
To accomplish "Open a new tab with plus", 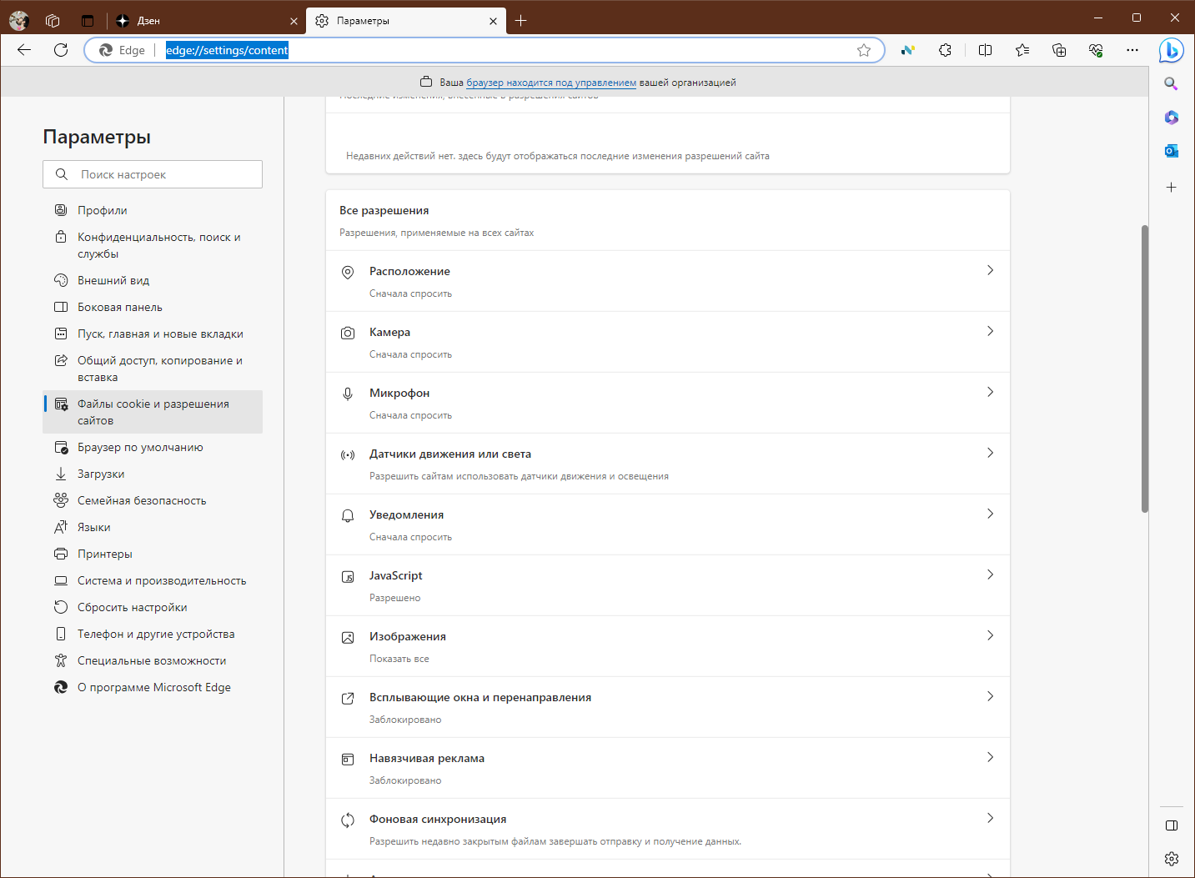I will click(521, 21).
